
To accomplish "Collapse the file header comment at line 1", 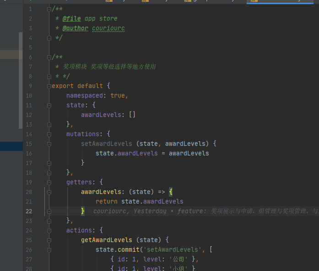I will tap(49, 9).
